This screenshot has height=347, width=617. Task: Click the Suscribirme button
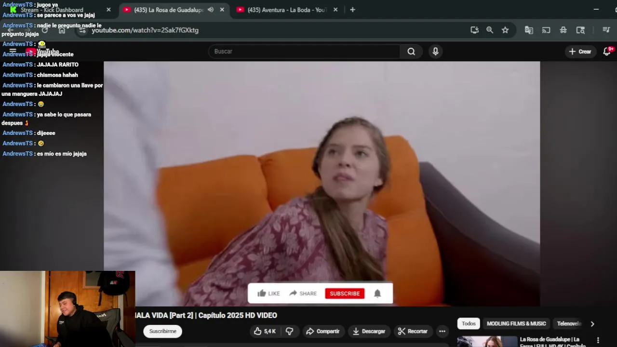click(162, 331)
